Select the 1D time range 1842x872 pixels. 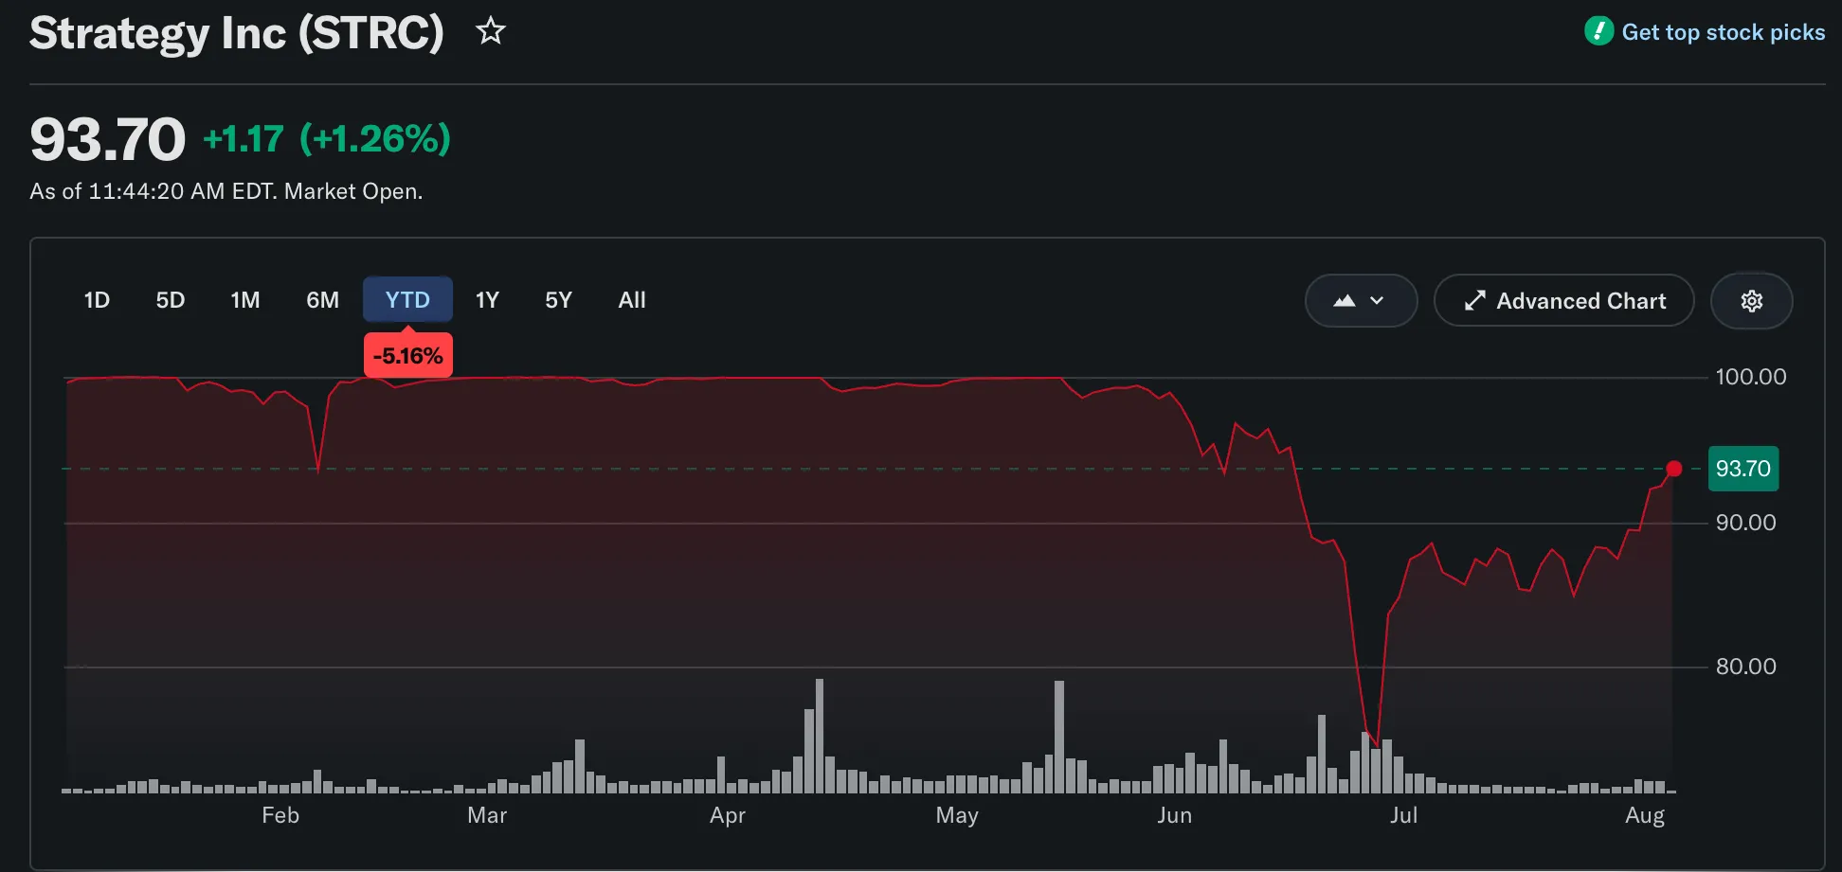(x=97, y=300)
